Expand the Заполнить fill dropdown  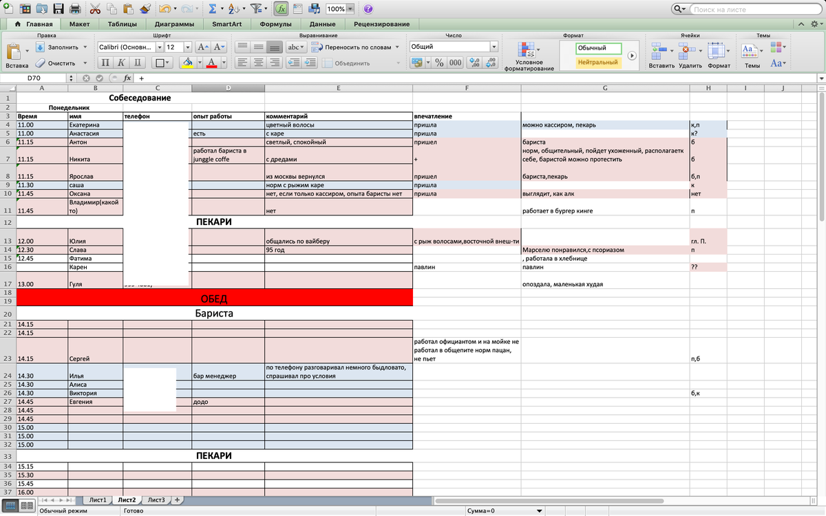pyautogui.click(x=85, y=47)
